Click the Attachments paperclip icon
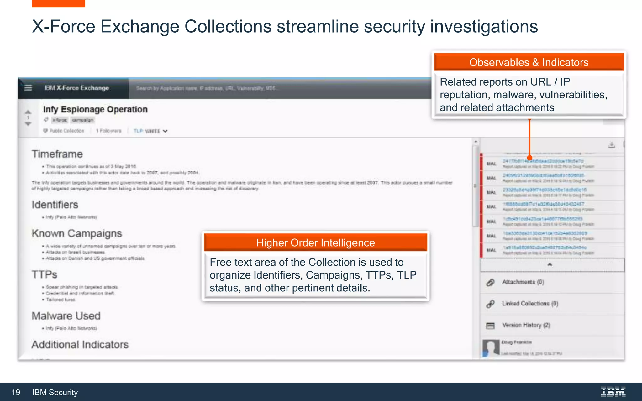This screenshot has height=401, width=642. point(491,282)
